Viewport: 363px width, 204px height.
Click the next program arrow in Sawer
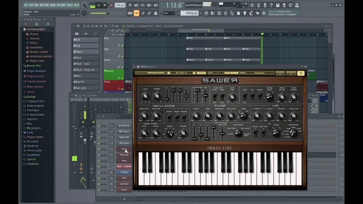(x=194, y=73)
